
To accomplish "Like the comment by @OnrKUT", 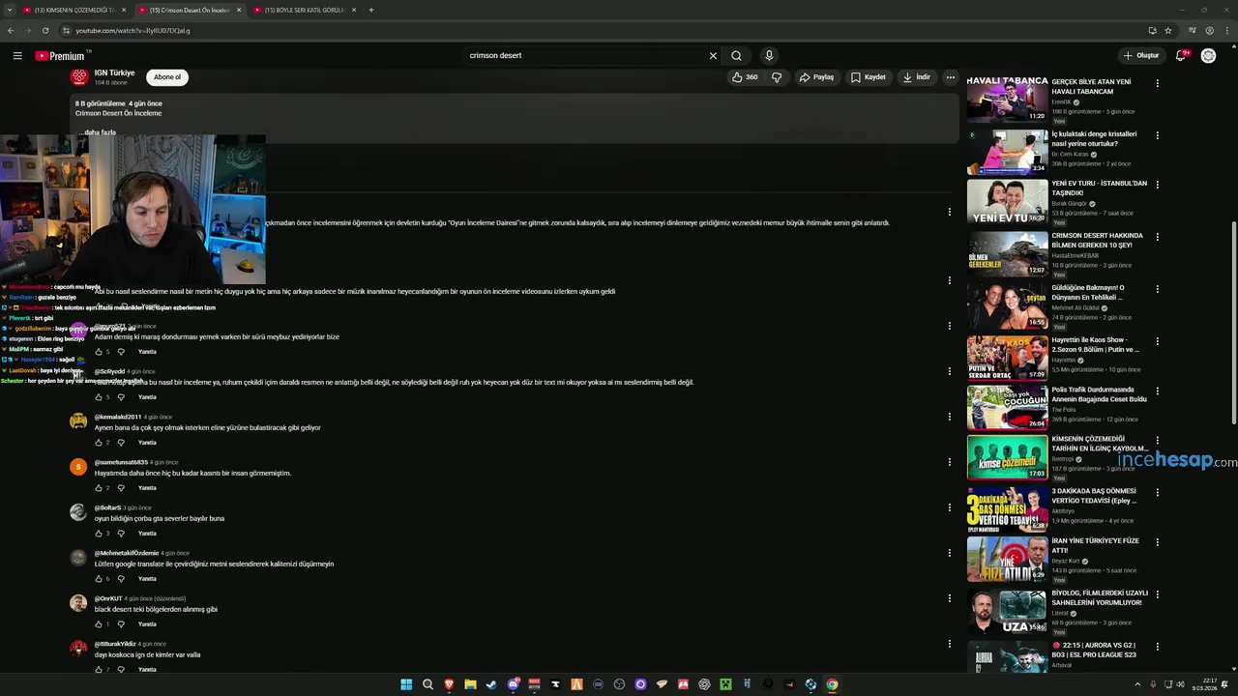I will click(x=99, y=624).
